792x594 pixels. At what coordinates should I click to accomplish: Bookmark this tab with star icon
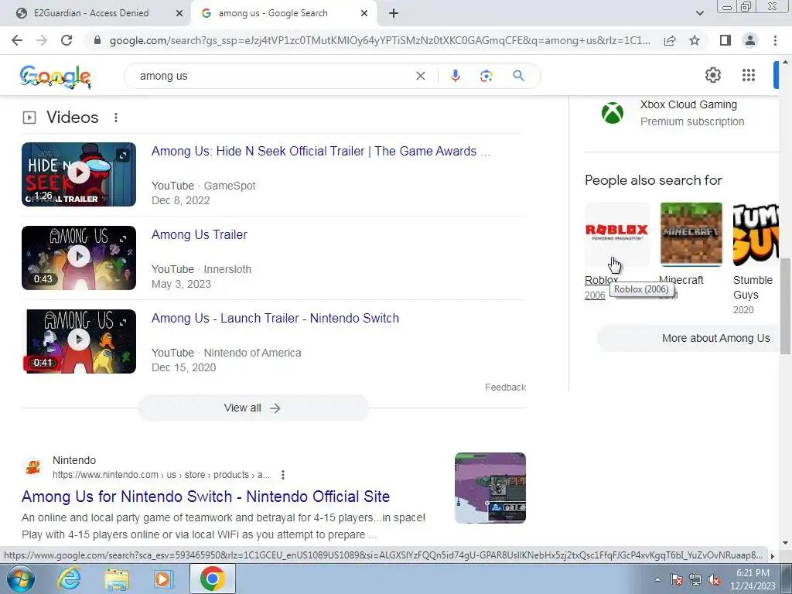coord(695,40)
